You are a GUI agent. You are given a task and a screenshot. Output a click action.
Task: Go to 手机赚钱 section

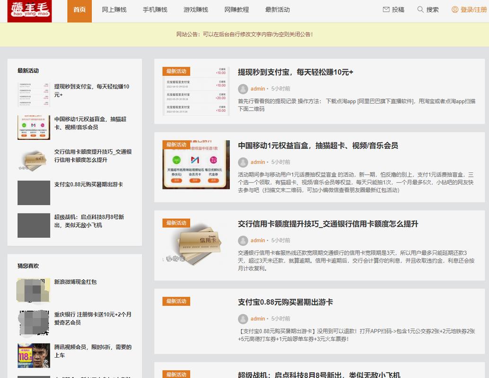[x=155, y=9]
